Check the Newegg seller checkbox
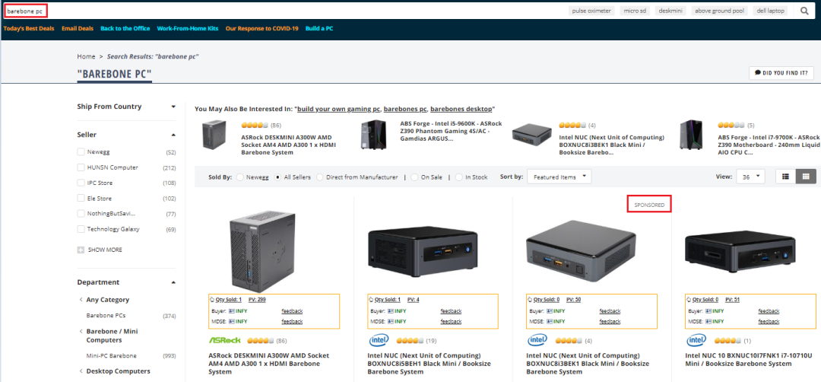Viewport: 821px width, 382px height. pos(81,152)
